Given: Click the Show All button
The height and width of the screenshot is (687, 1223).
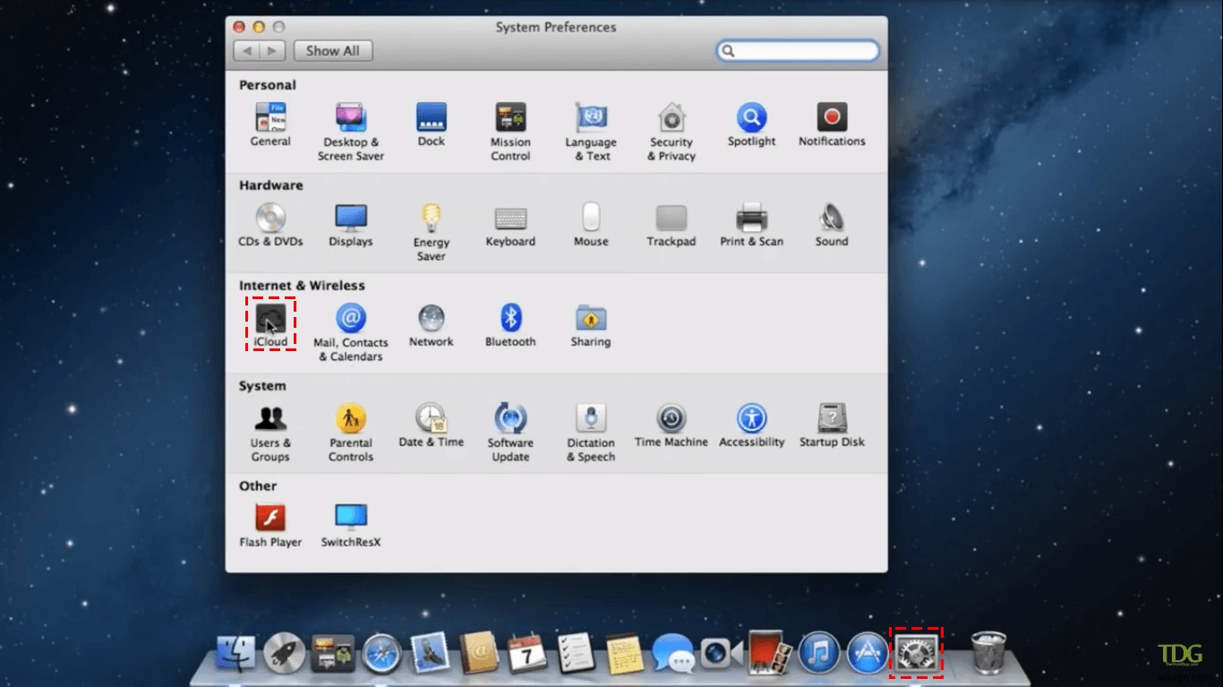Looking at the screenshot, I should click(332, 50).
